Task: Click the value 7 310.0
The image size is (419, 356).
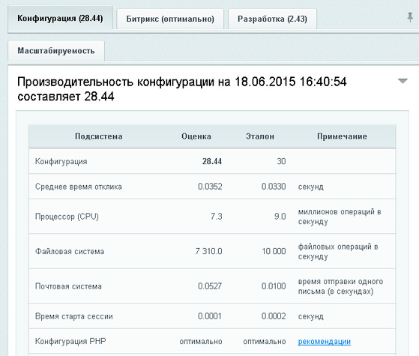Action: [x=208, y=251]
